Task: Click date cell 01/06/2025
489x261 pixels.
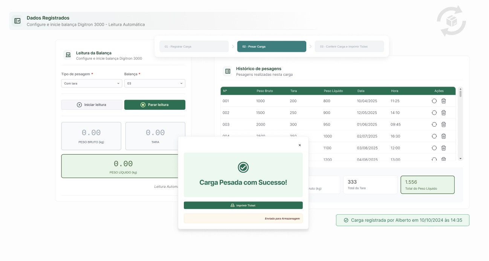Action: click(367, 124)
